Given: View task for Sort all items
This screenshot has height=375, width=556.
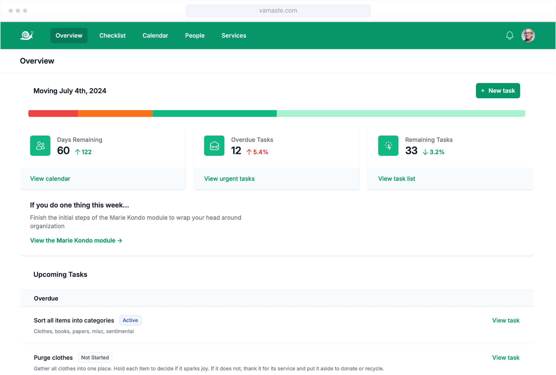Looking at the screenshot, I should tap(506, 320).
